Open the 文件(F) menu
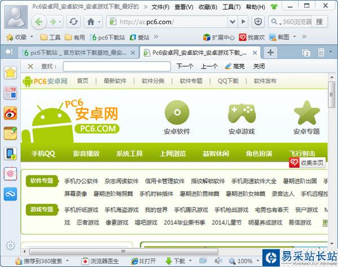 point(160,7)
